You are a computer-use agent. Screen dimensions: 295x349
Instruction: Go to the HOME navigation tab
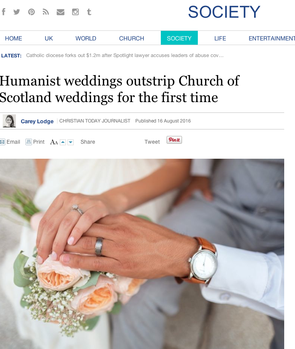(x=13, y=38)
